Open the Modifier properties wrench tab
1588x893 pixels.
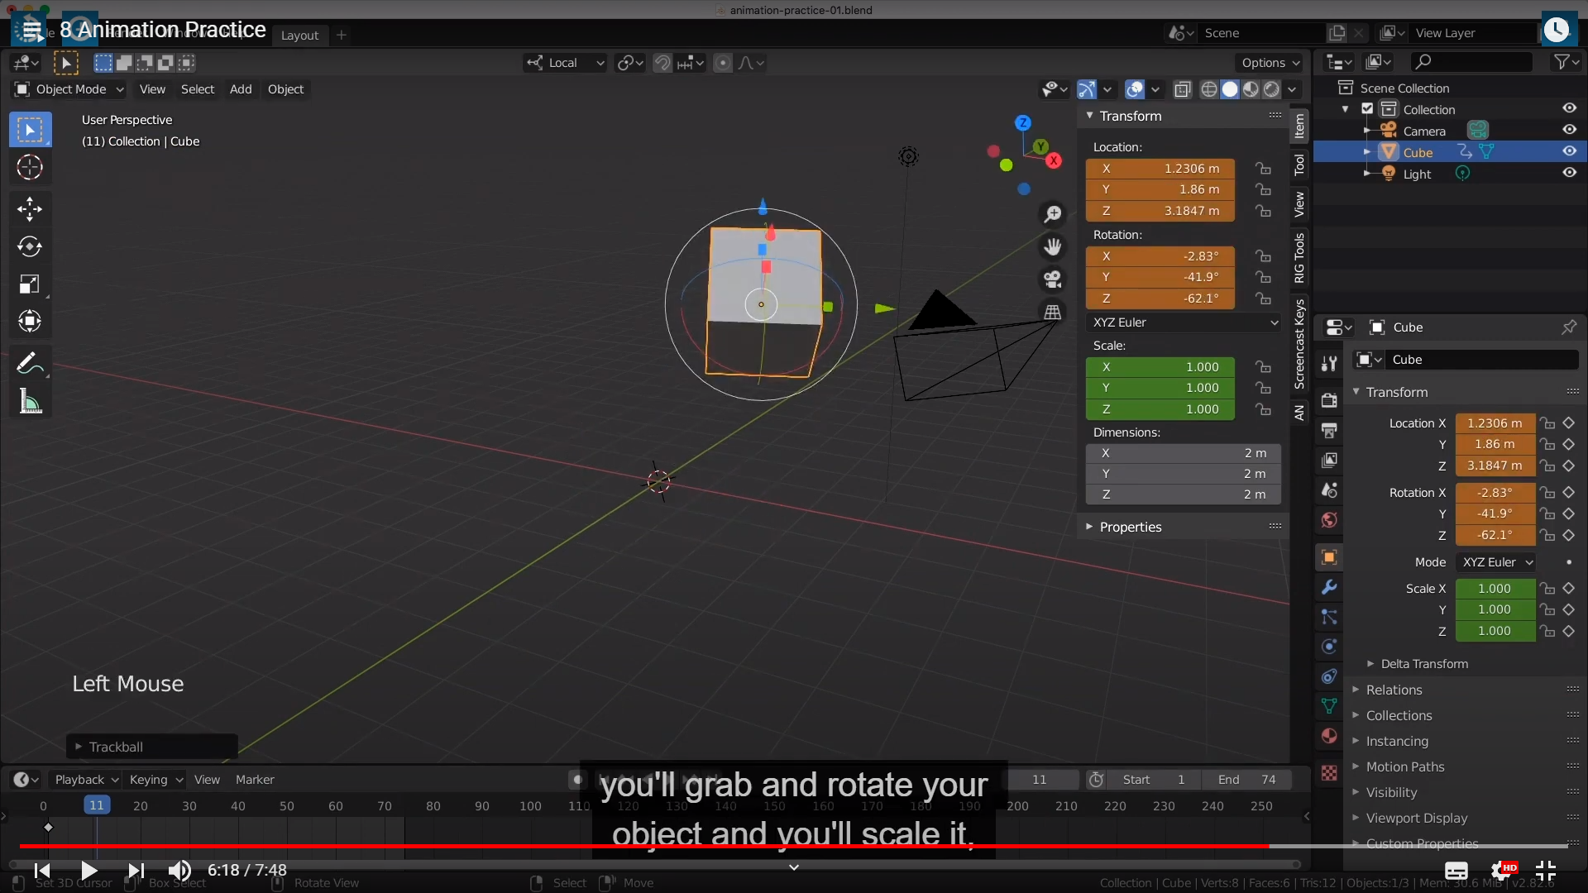[1329, 587]
